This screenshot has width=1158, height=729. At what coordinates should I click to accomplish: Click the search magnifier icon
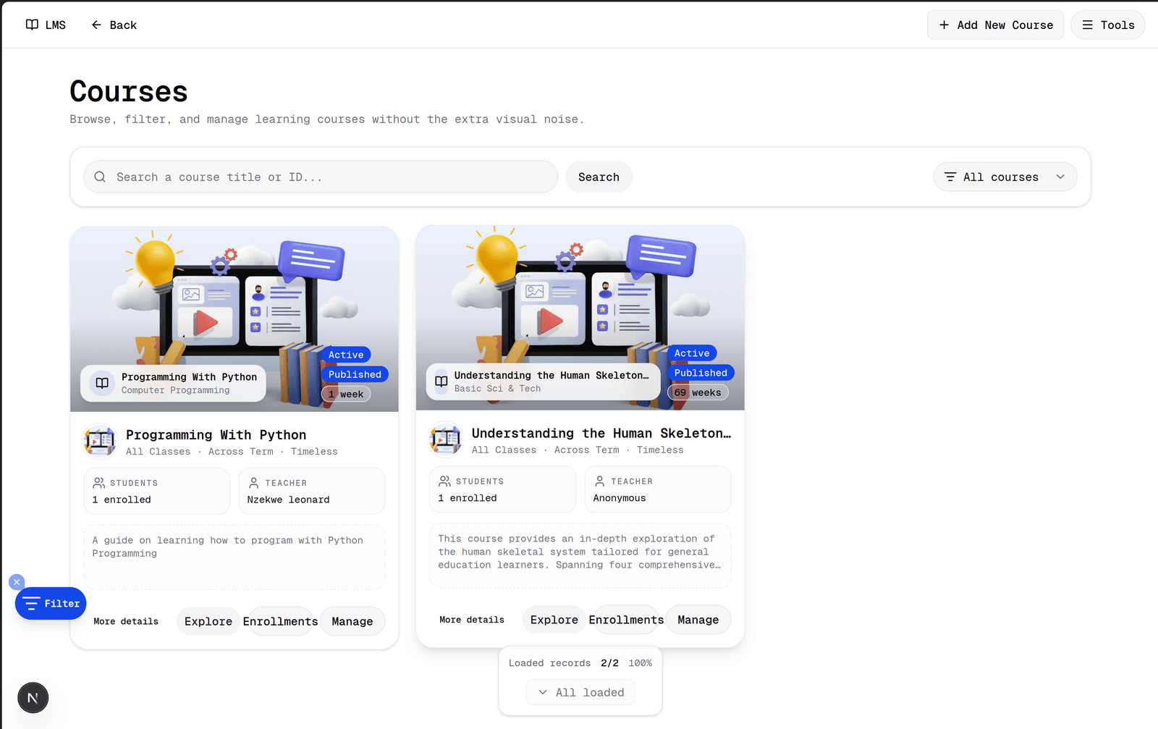(100, 177)
